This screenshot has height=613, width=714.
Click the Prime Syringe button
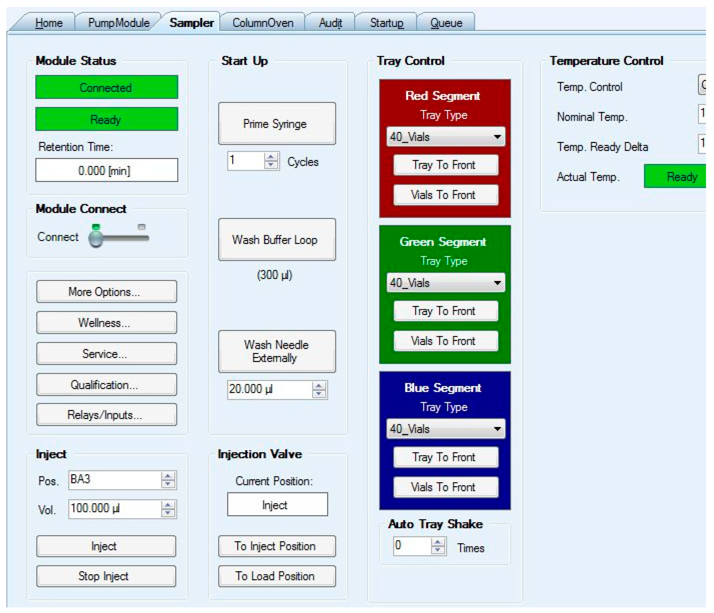click(277, 123)
